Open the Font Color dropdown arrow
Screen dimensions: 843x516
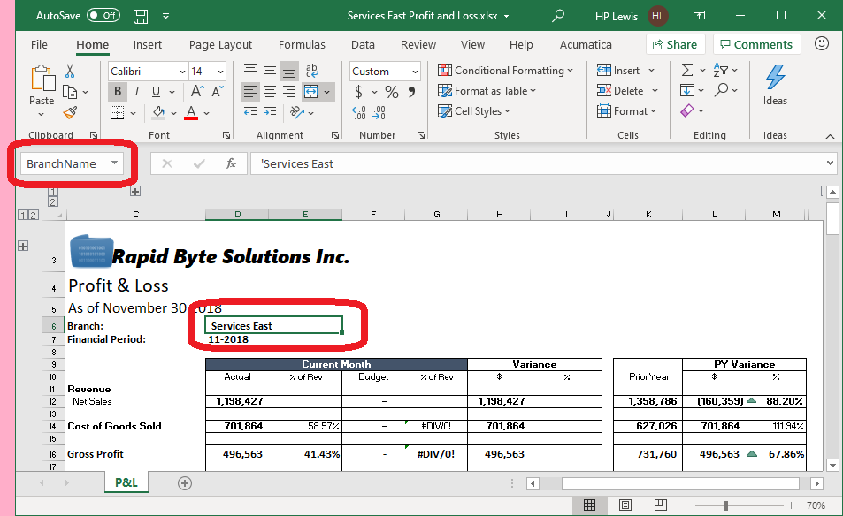[x=206, y=113]
